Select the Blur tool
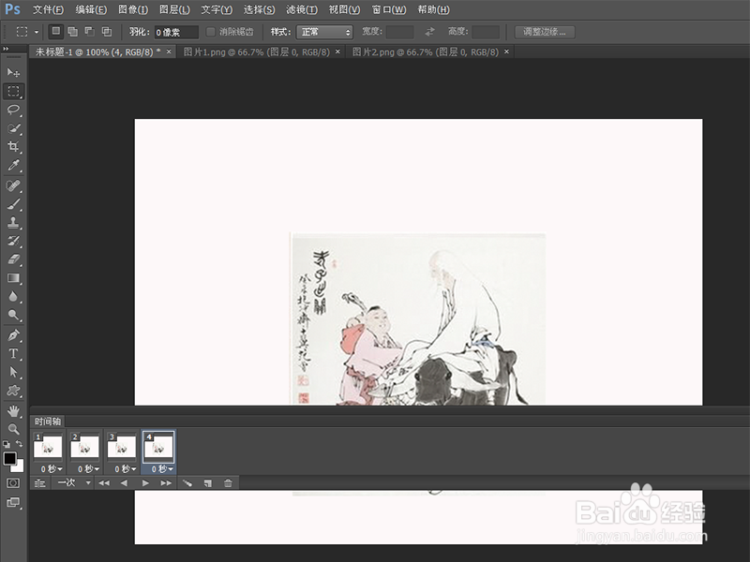This screenshot has height=562, width=750. (x=13, y=297)
